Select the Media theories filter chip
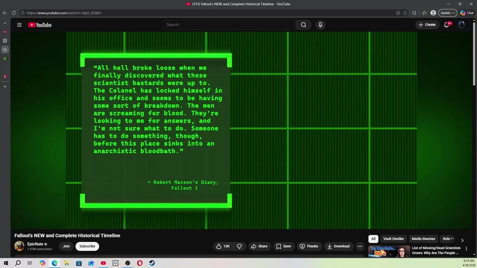This screenshot has height=268, width=477. (x=423, y=239)
